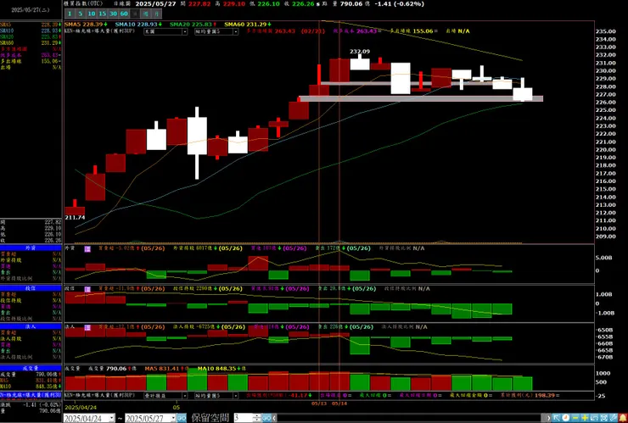This screenshot has height=423, width=628.
Task: Click the cursor pointer tool icon
Action: tap(557, 418)
